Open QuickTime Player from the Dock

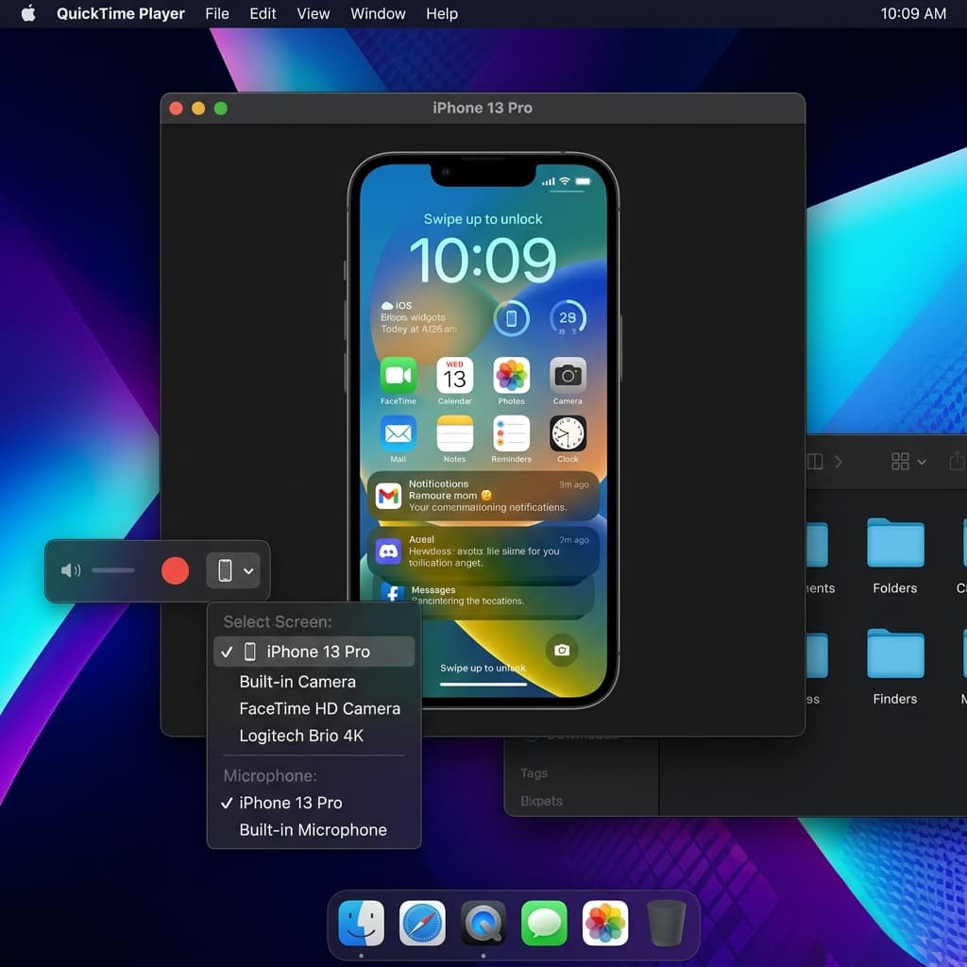tap(483, 924)
